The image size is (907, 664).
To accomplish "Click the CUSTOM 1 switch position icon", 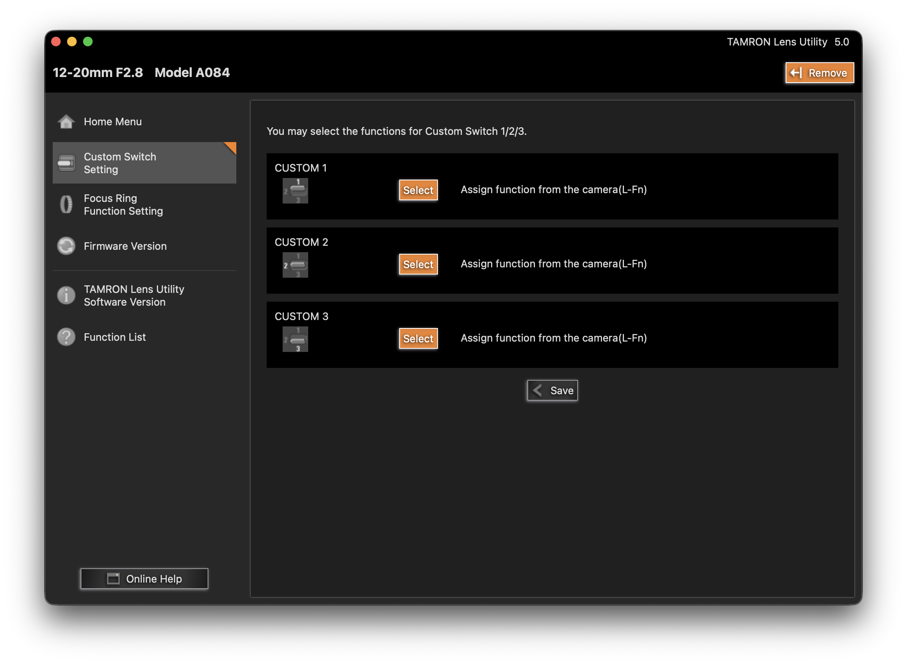I will click(295, 190).
